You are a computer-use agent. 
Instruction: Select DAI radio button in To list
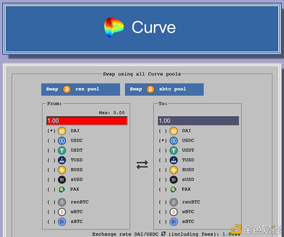(162, 131)
